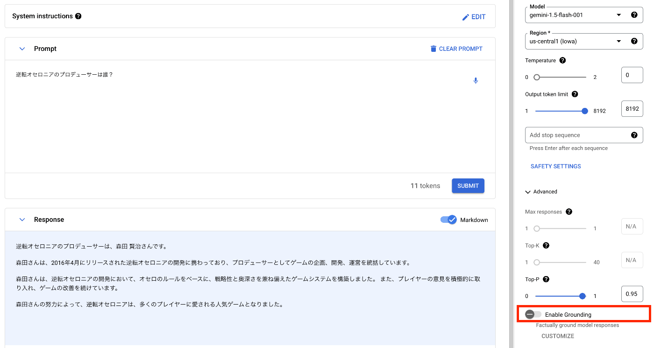The image size is (654, 348).
Task: Toggle the Markdown switch off
Action: (x=448, y=220)
